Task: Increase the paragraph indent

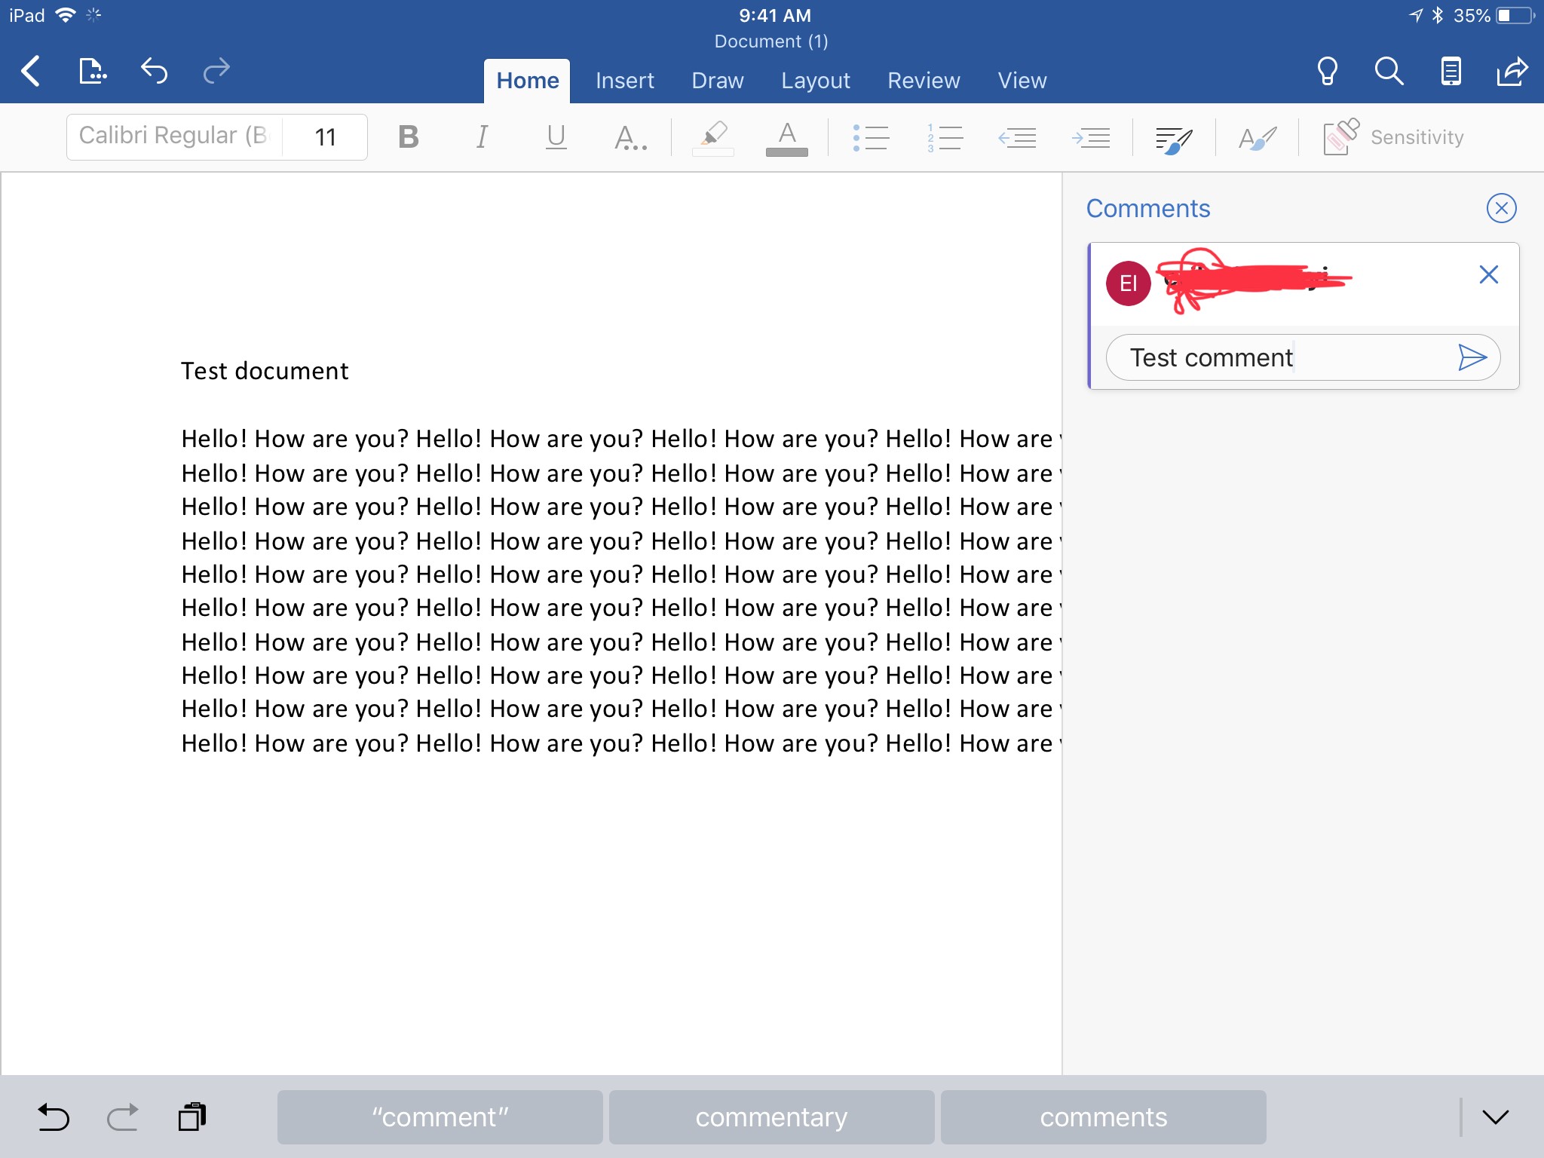Action: coord(1091,137)
